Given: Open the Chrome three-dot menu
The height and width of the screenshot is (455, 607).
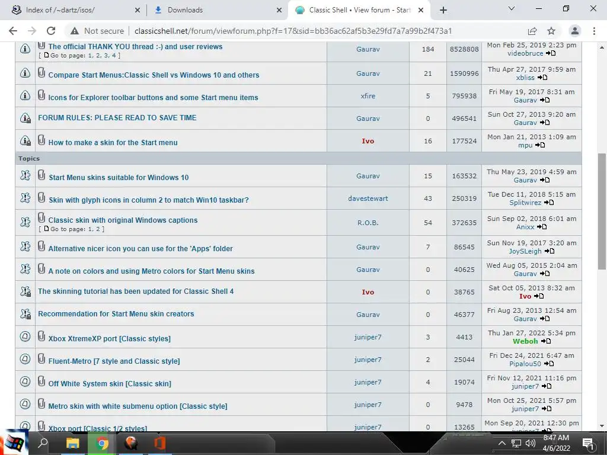Looking at the screenshot, I should (594, 31).
